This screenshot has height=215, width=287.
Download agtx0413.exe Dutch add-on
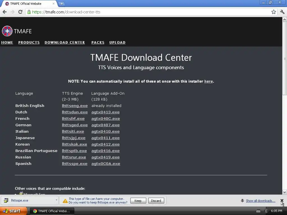click(x=105, y=112)
